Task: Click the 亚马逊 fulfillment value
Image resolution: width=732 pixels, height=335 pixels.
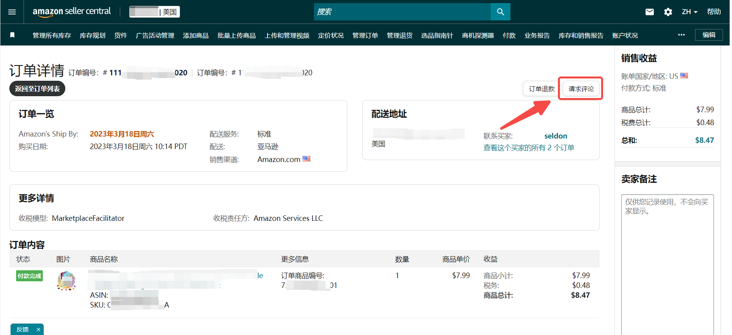Action: coord(268,146)
